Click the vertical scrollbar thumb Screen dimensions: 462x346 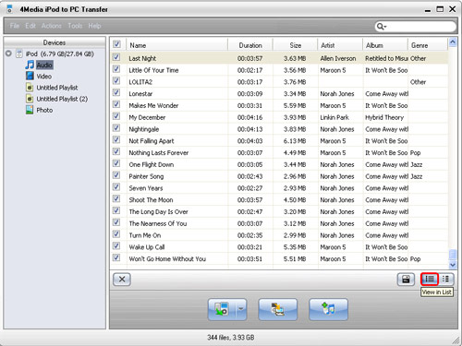[x=453, y=254]
